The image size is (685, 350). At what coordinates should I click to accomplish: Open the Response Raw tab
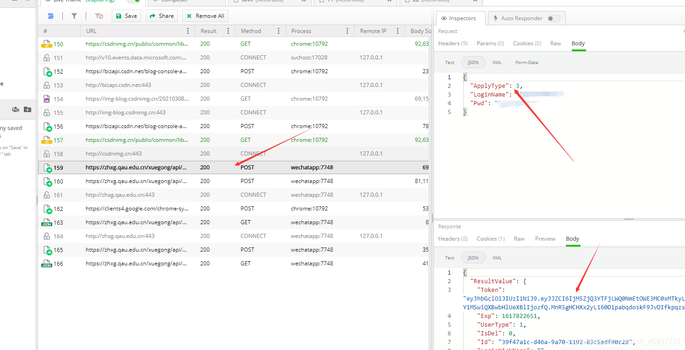pos(519,239)
